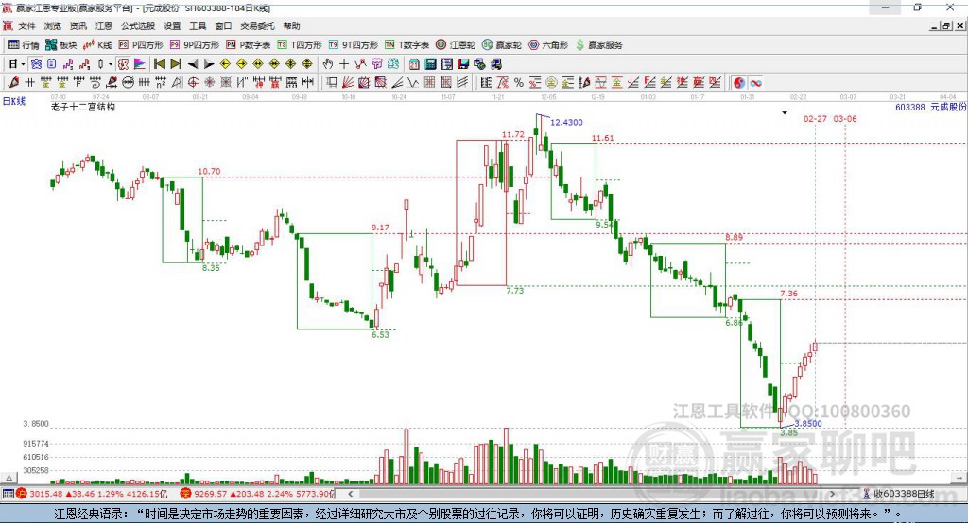Expand the candlestick style dropdown arrow

coord(111,64)
